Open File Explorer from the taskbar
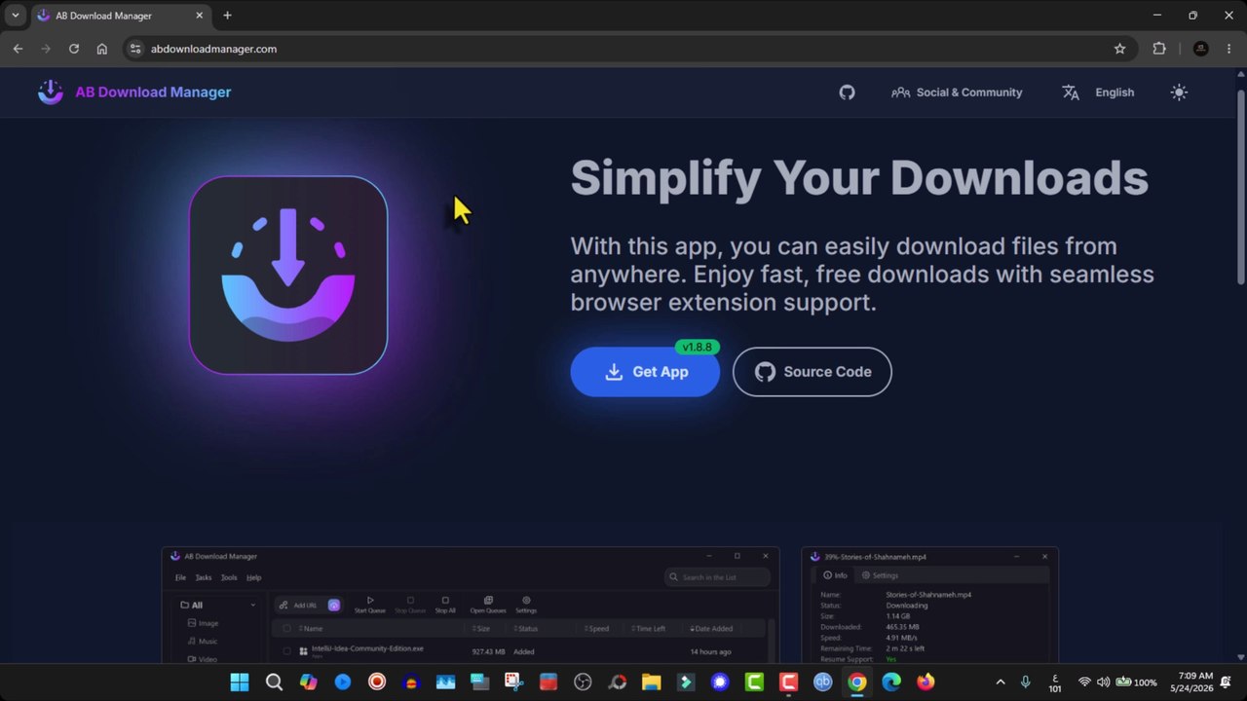The image size is (1247, 701). click(x=651, y=683)
